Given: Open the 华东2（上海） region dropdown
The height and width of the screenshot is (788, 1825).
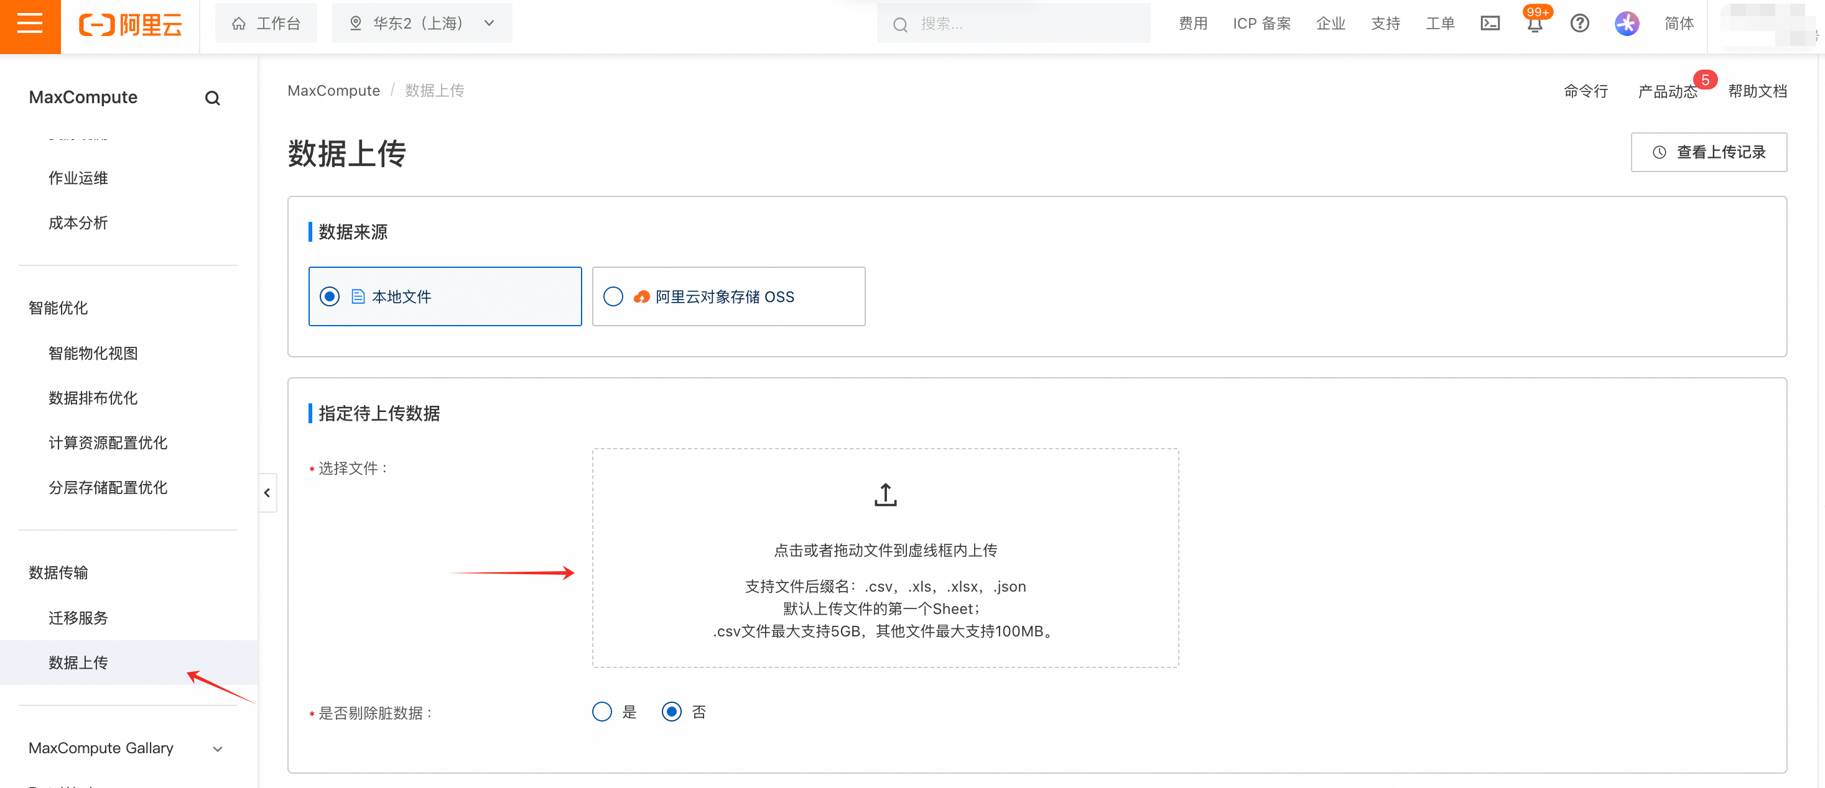Looking at the screenshot, I should (422, 24).
